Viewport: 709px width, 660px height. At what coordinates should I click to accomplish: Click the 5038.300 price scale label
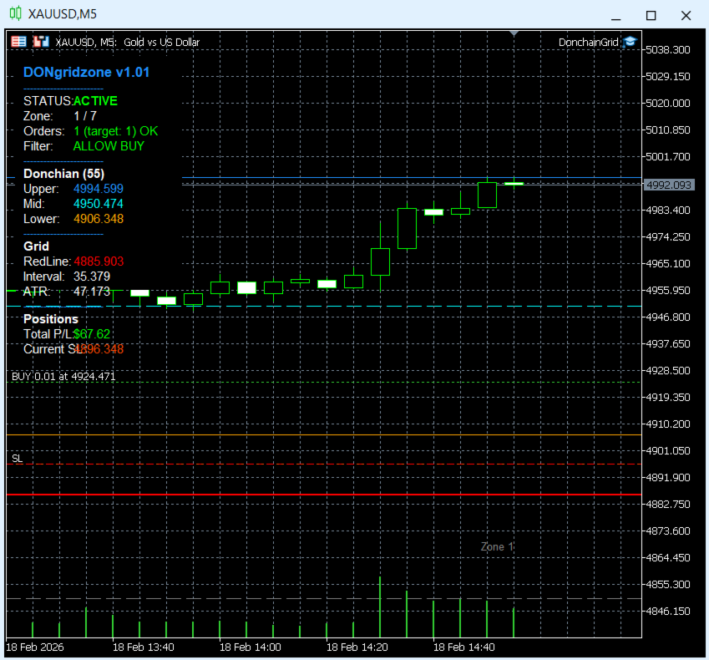tap(668, 50)
